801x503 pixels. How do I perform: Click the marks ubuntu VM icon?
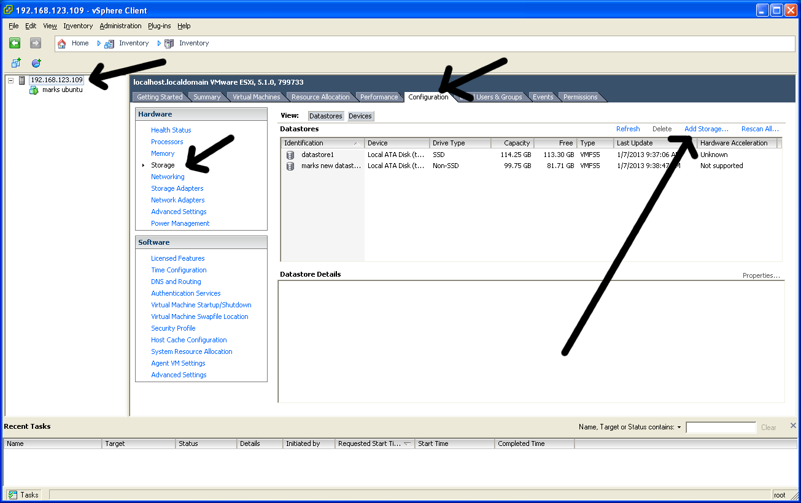34,90
